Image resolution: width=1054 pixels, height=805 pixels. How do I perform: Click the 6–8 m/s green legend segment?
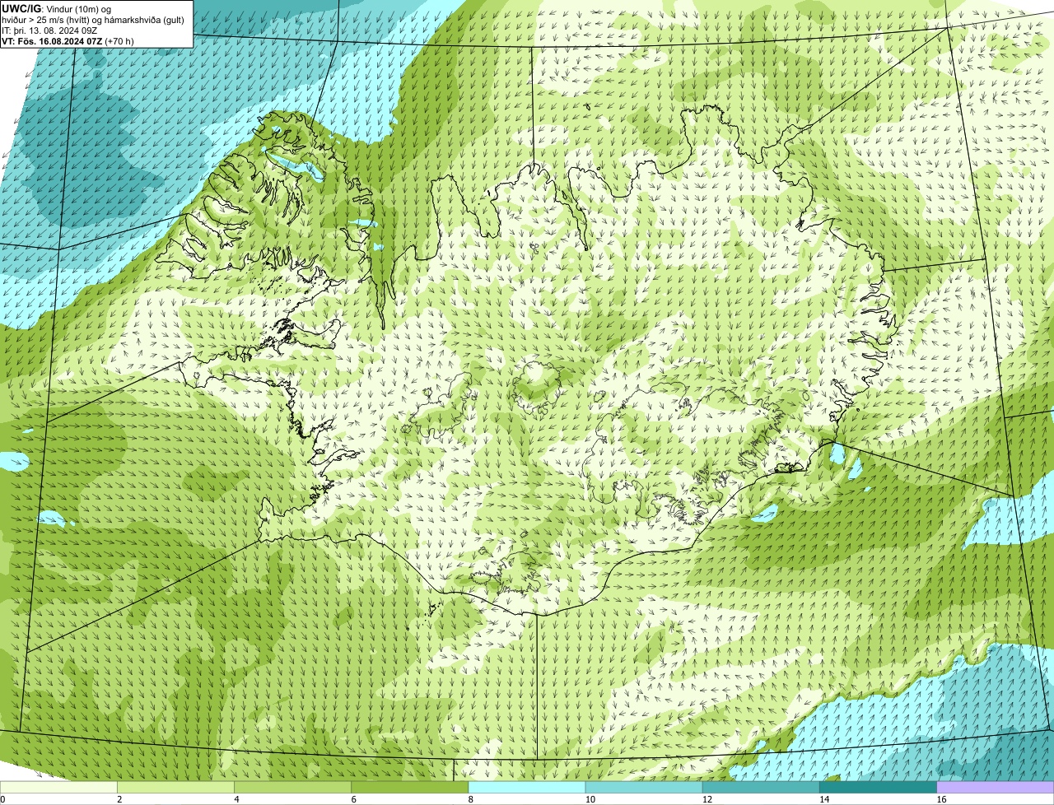point(410,787)
